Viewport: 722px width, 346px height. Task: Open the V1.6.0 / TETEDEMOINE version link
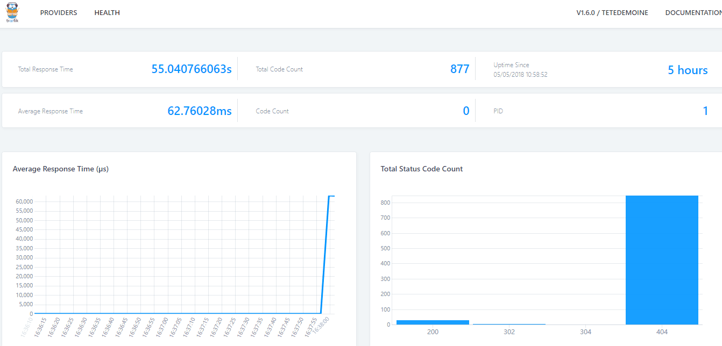pos(612,13)
